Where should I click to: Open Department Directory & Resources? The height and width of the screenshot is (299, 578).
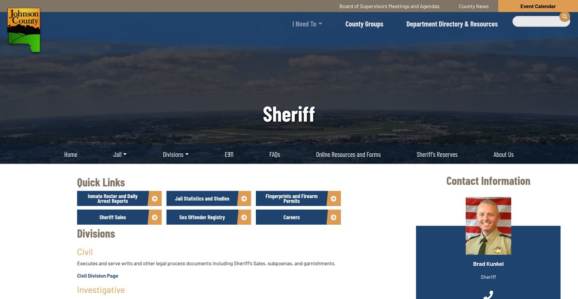coord(452,24)
